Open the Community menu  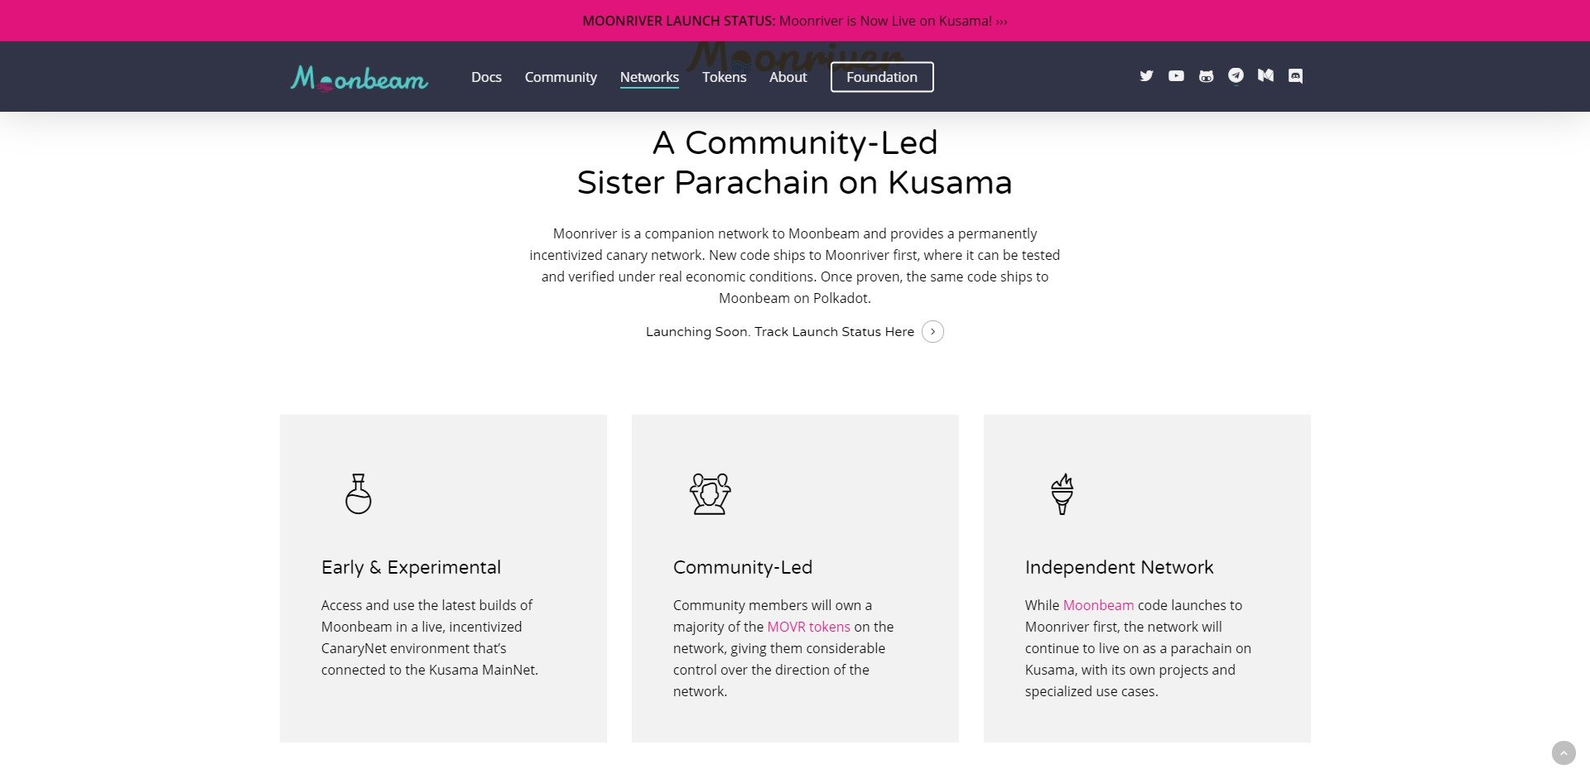coord(561,77)
